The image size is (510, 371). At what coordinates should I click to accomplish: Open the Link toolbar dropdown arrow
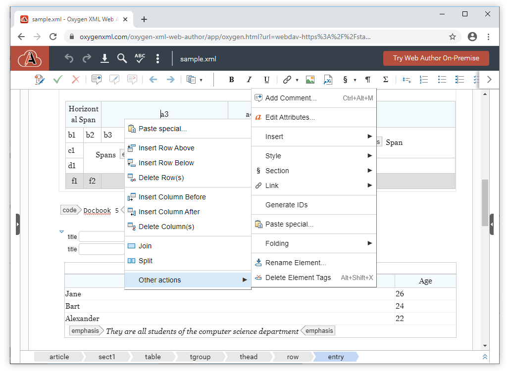[297, 80]
